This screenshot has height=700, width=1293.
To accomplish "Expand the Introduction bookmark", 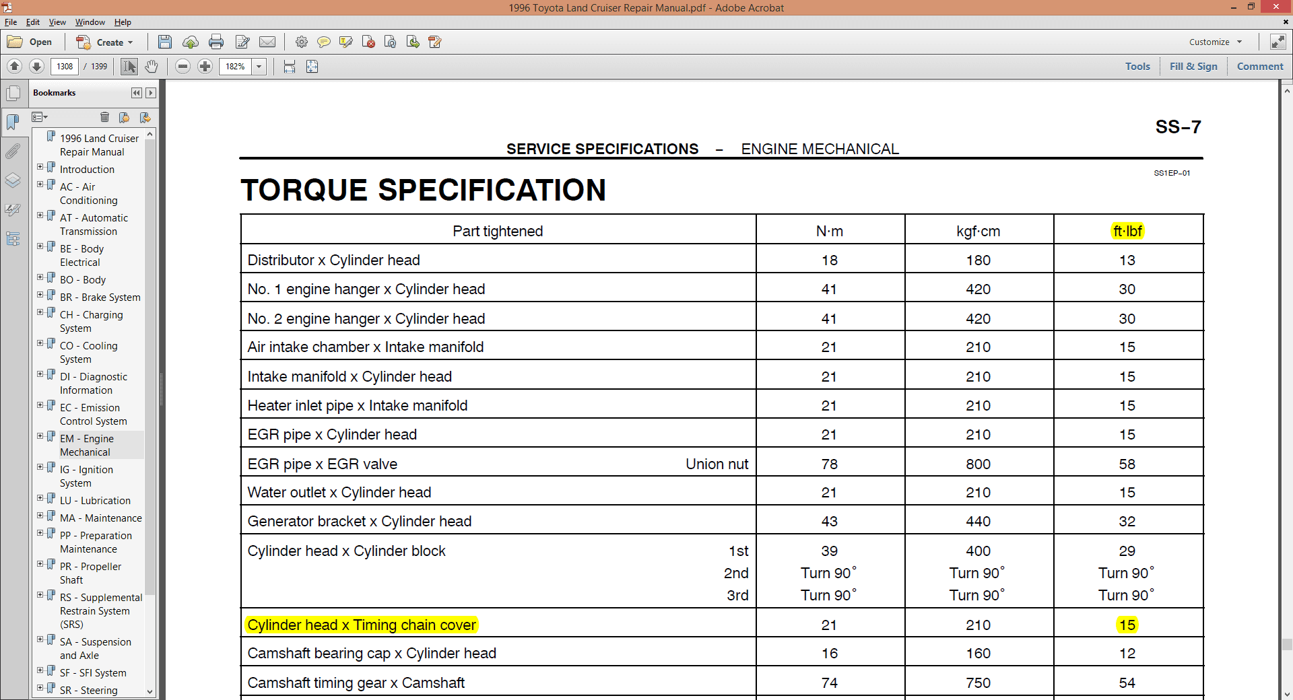I will coord(40,166).
